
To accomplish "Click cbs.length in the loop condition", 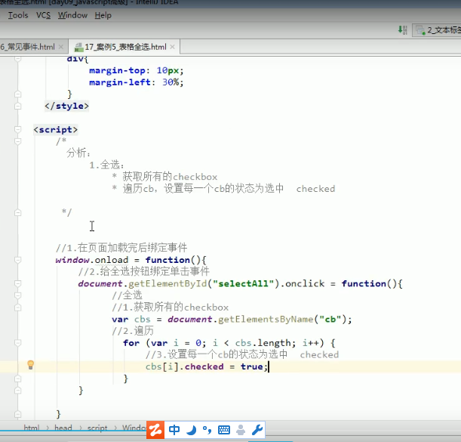I will point(263,343).
